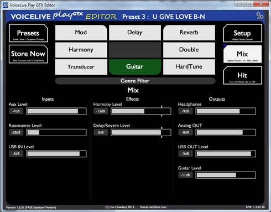Toggle the Transducer effect block
Image resolution: width=271 pixels, height=212 pixels.
click(81, 67)
